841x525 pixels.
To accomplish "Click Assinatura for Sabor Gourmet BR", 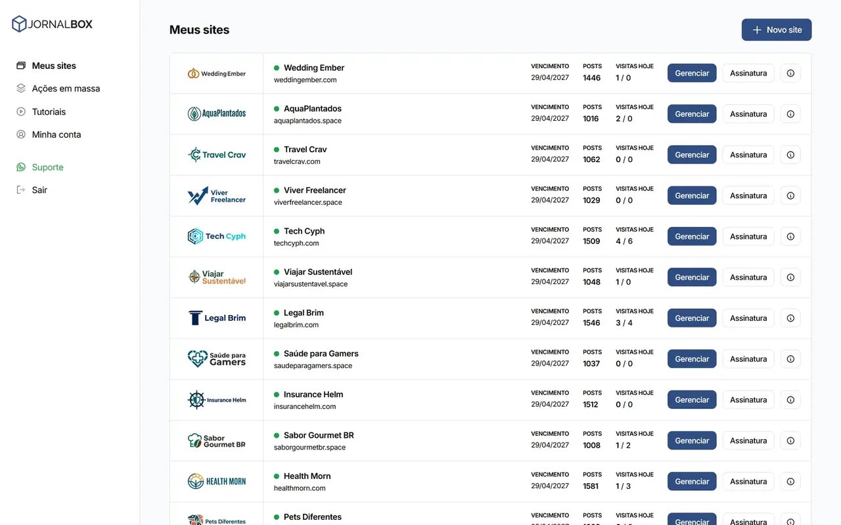I will point(748,441).
